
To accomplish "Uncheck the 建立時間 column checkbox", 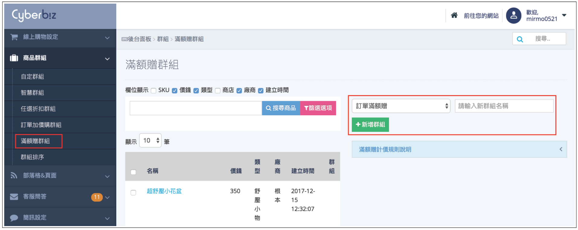I will tap(261, 91).
